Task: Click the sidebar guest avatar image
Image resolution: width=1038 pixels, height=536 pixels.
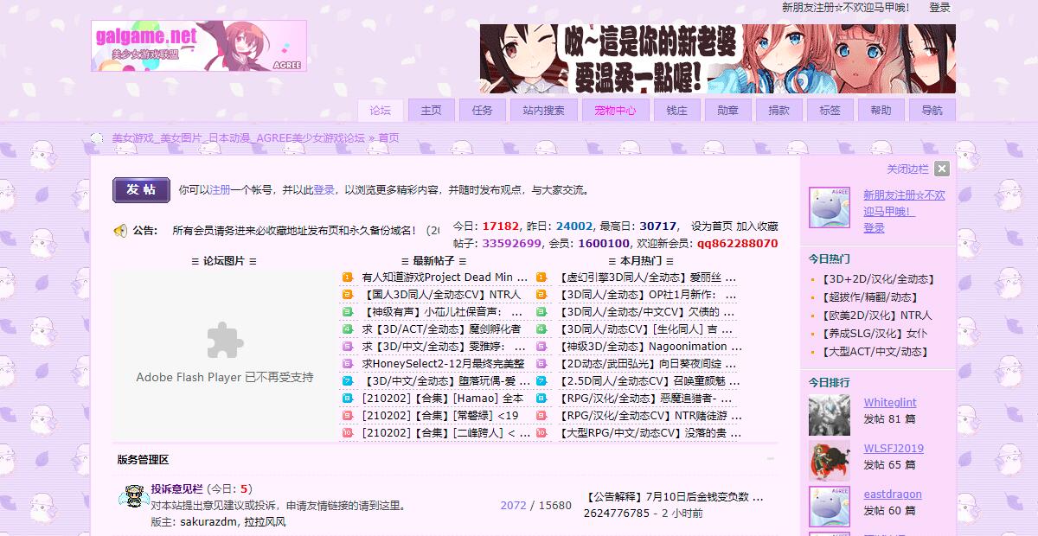Action: pyautogui.click(x=830, y=207)
